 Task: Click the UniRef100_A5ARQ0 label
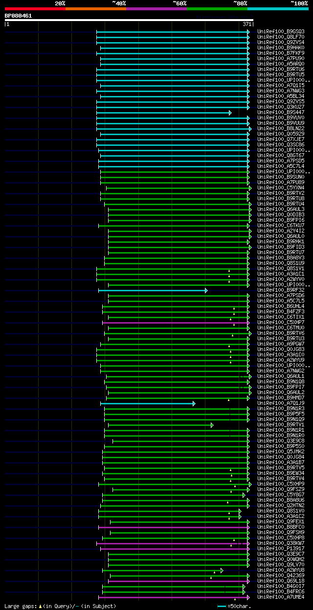click(x=281, y=64)
